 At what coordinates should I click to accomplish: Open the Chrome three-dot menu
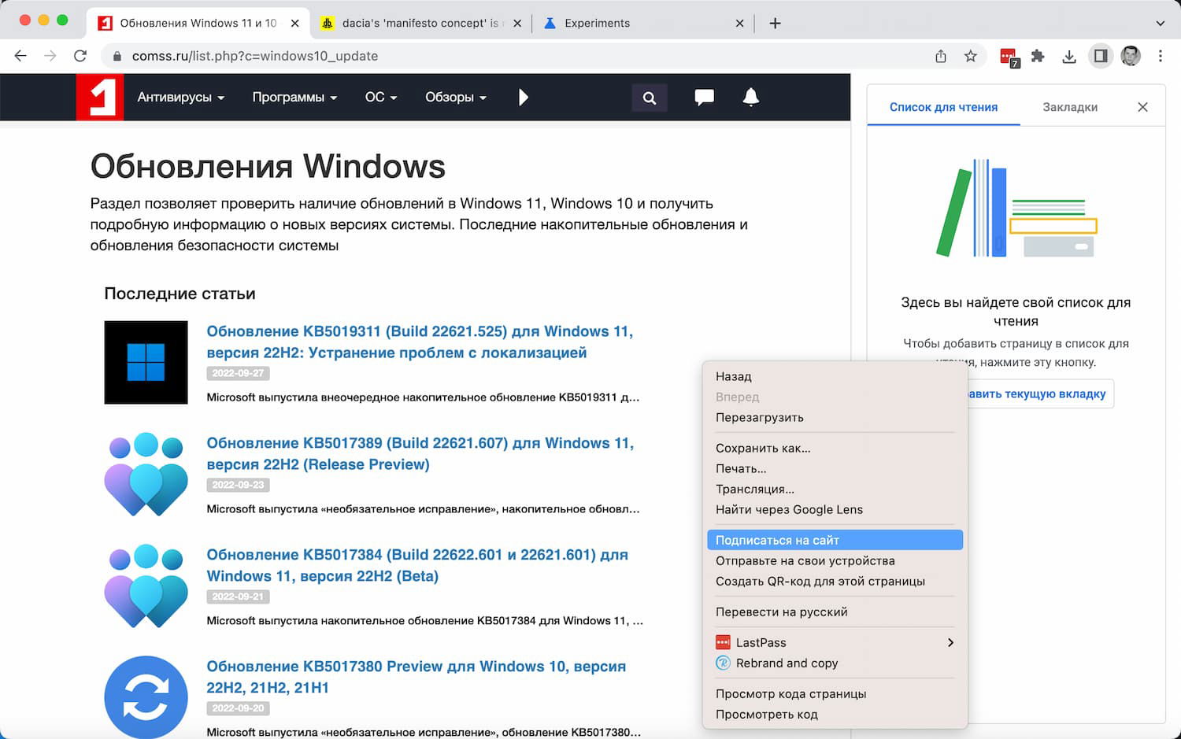pyautogui.click(x=1161, y=56)
